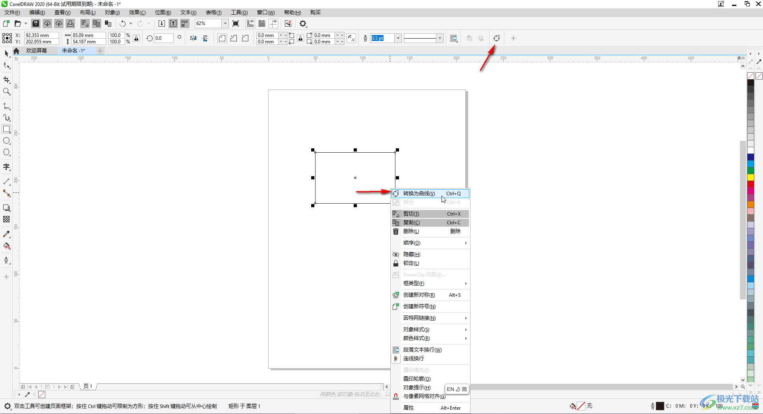
Task: Click the Import icon in the toolbar
Action: point(162,23)
